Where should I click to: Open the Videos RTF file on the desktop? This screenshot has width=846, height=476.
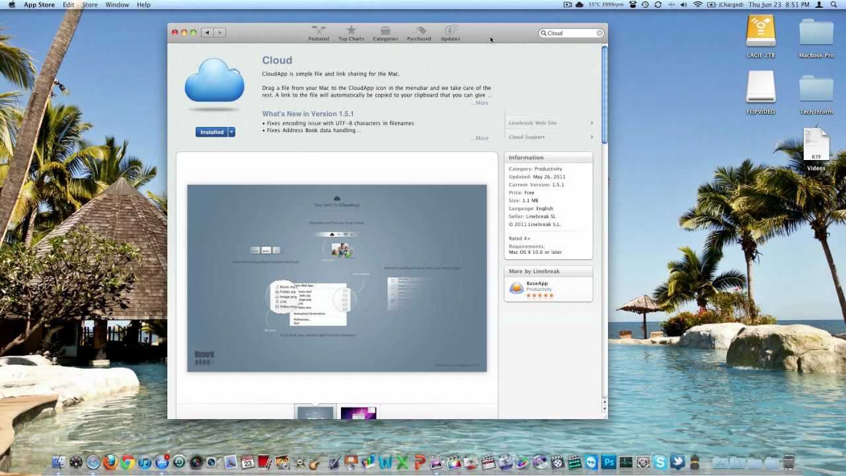point(816,149)
